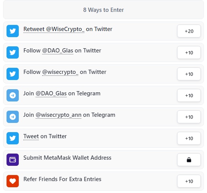Click +10 button for Join @DAO_Glas on Telegram
The height and width of the screenshot is (193, 207).
pos(189,95)
